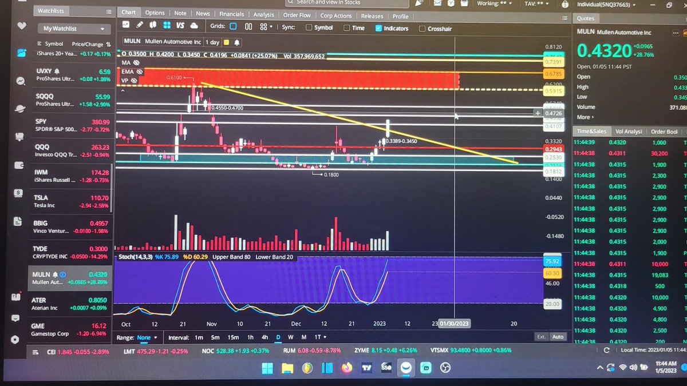Toggle the Auto scale button
Viewport: 687px width, 386px height.
tap(558, 337)
